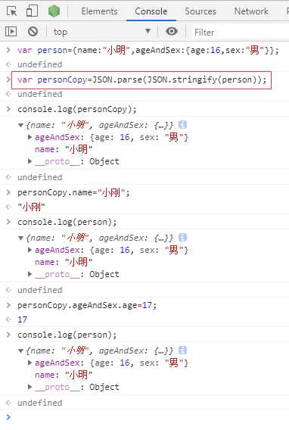
Task: Focus the Filter input field
Action: (x=240, y=33)
